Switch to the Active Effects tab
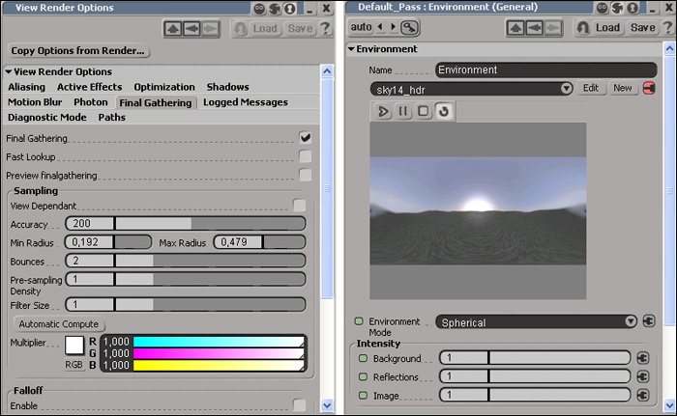 click(89, 87)
